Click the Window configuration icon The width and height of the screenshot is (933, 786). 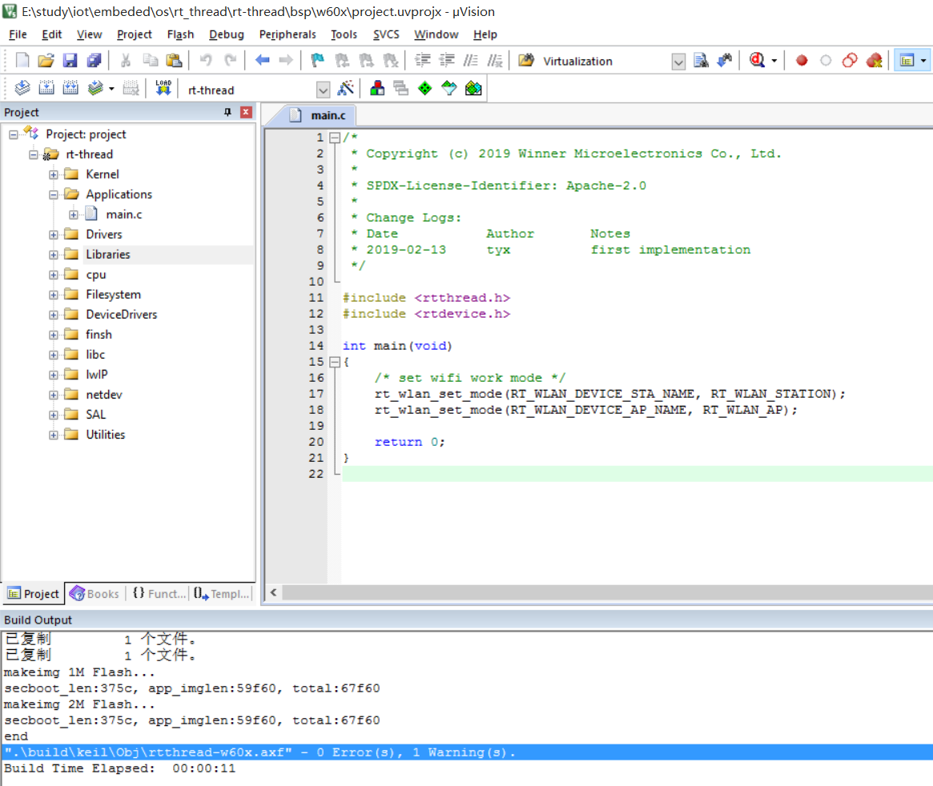pyautogui.click(x=907, y=60)
